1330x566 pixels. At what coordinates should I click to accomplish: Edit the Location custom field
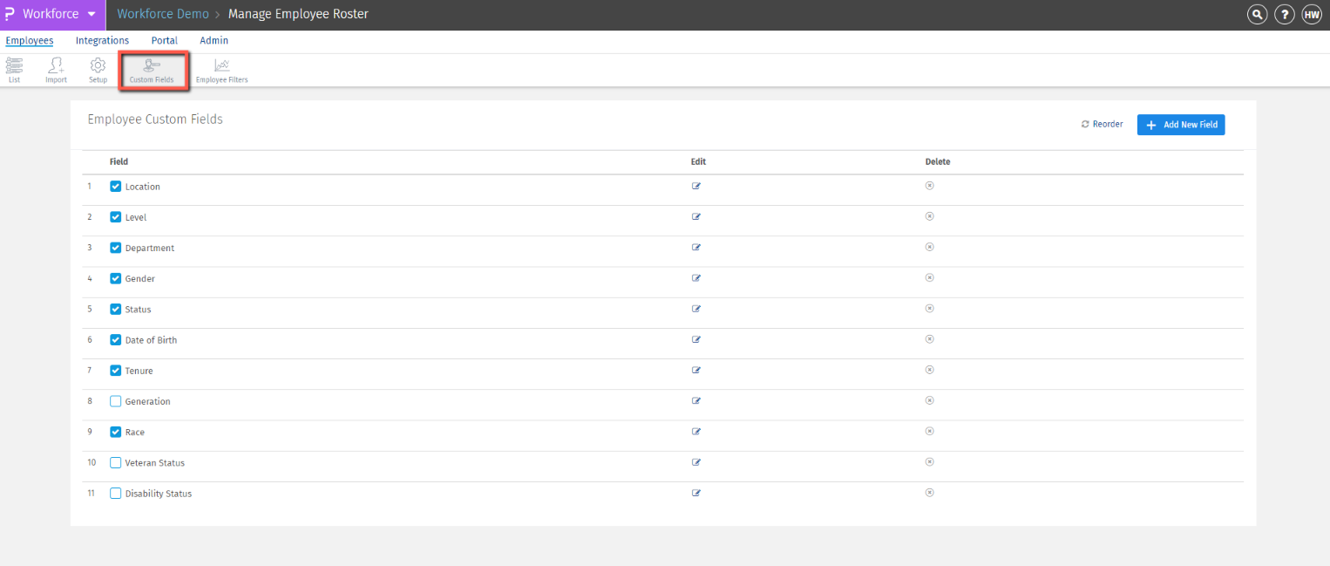point(696,186)
